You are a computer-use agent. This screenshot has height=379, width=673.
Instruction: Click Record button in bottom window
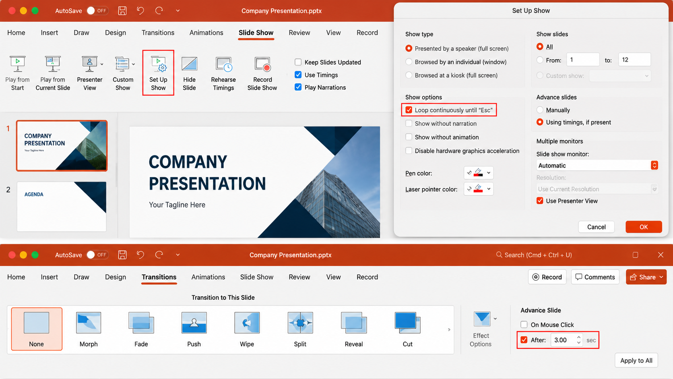(x=547, y=277)
